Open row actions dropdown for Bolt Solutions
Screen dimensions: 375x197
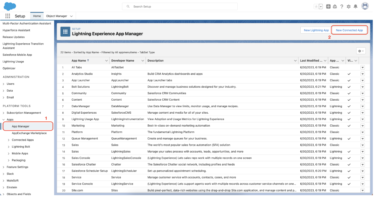(363, 87)
